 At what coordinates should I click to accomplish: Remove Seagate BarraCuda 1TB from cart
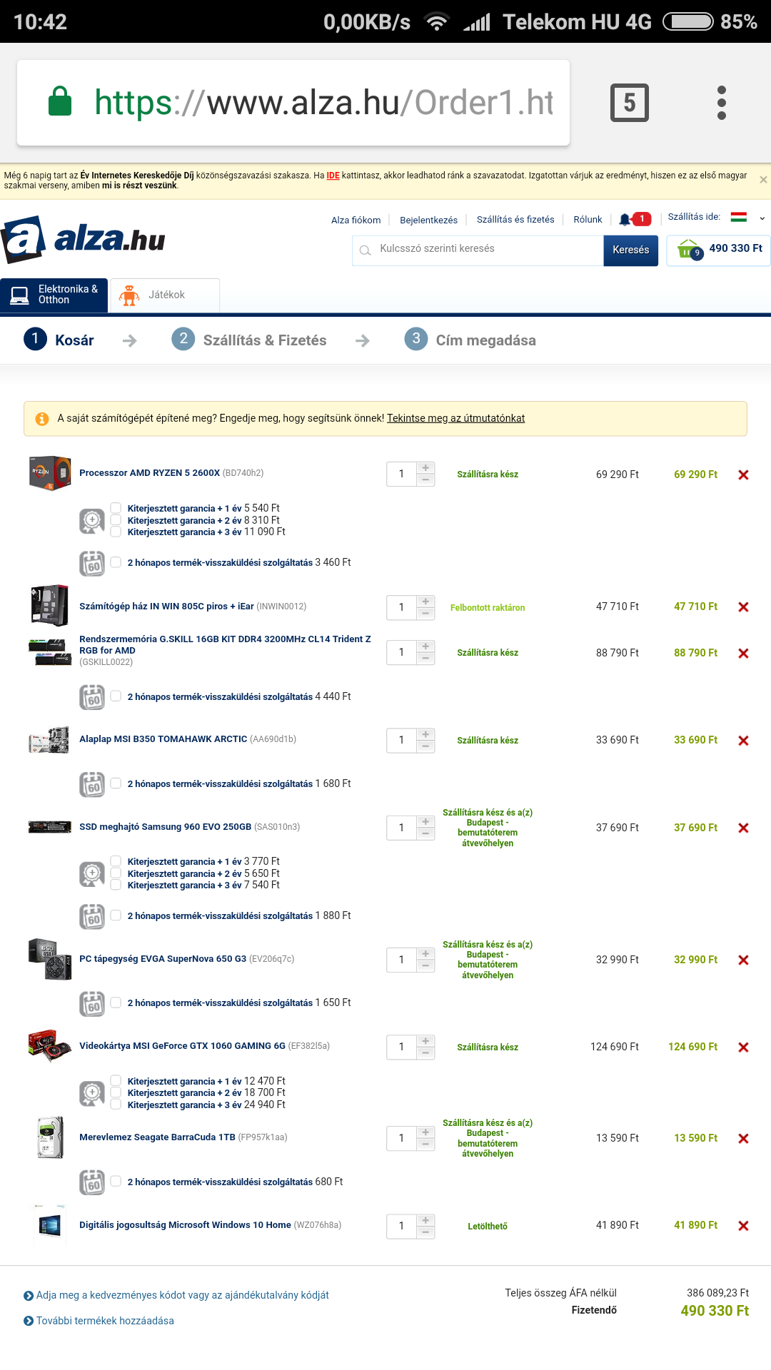(743, 1139)
